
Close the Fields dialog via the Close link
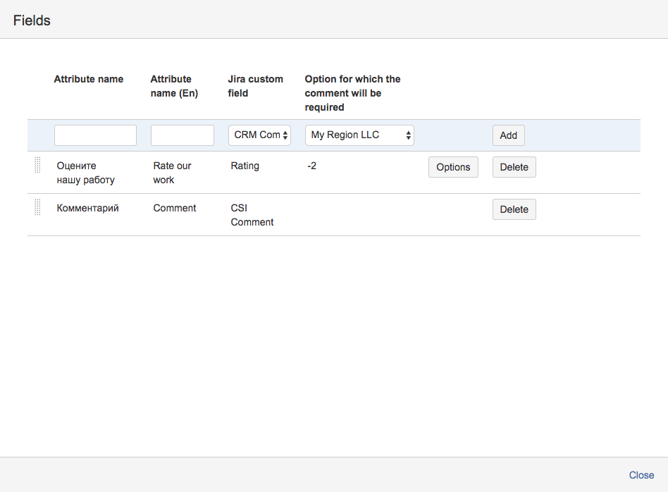(641, 475)
